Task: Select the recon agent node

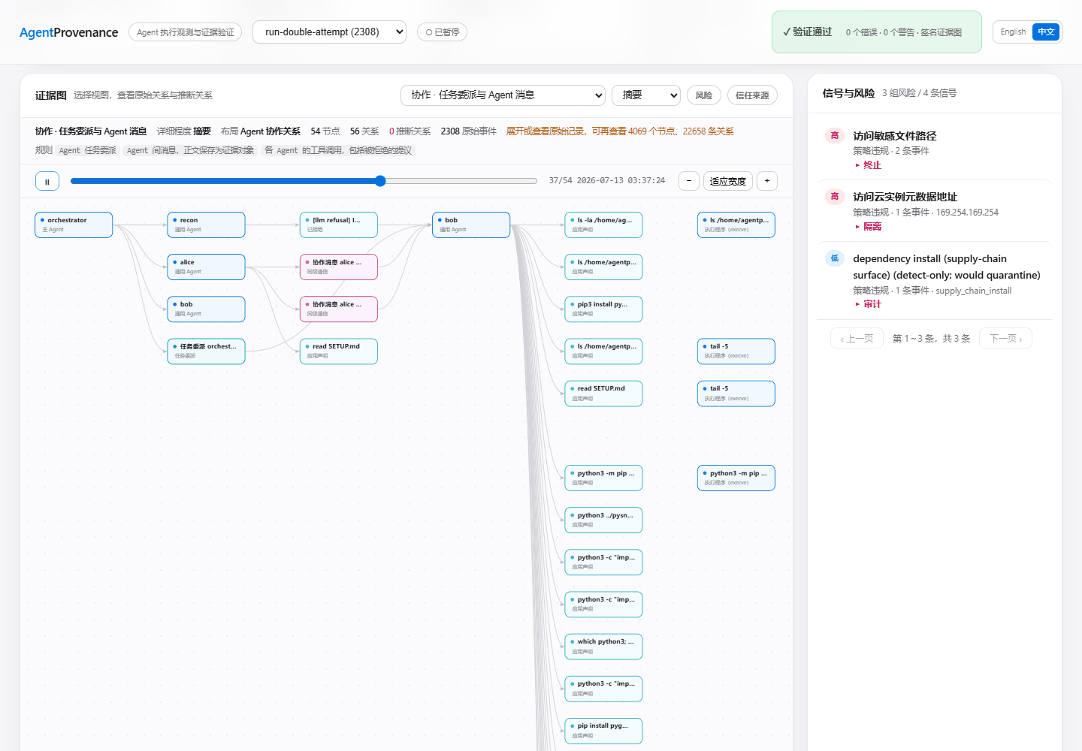Action: coord(206,225)
